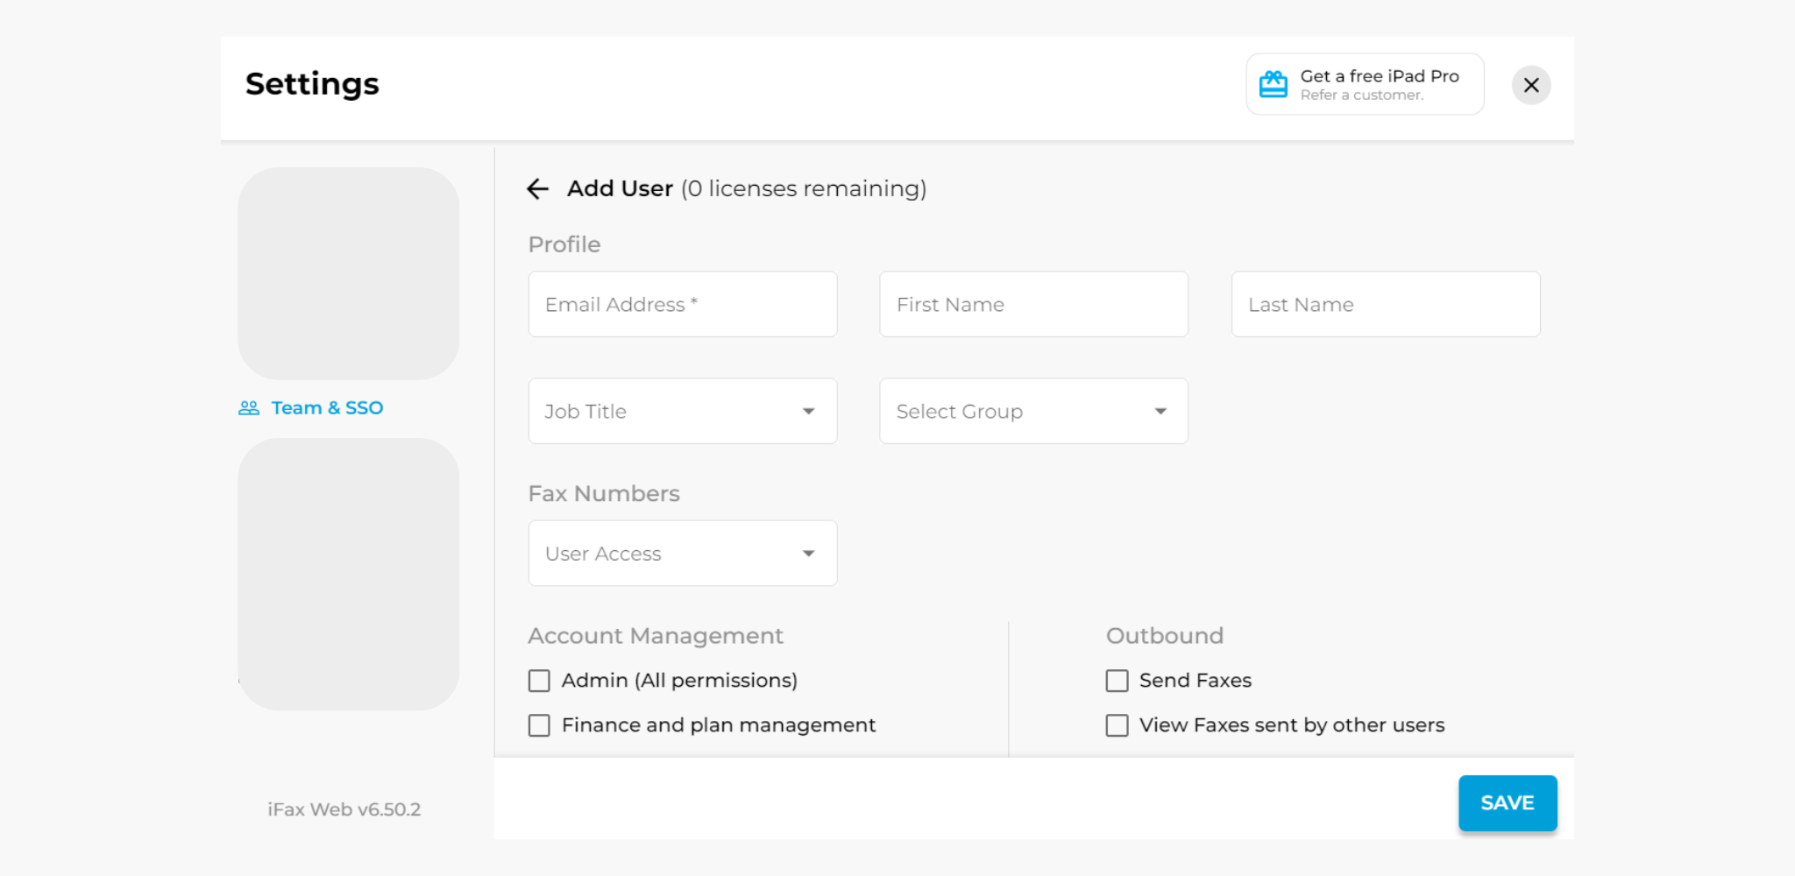Enable View Faxes sent by other users

(1117, 725)
